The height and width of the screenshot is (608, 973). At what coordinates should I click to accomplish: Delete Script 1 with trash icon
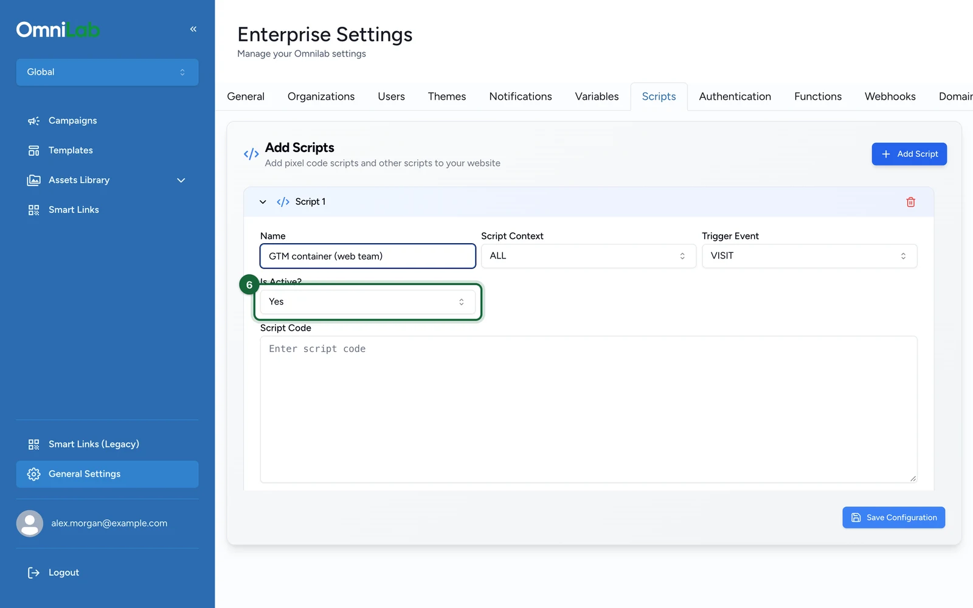(910, 202)
